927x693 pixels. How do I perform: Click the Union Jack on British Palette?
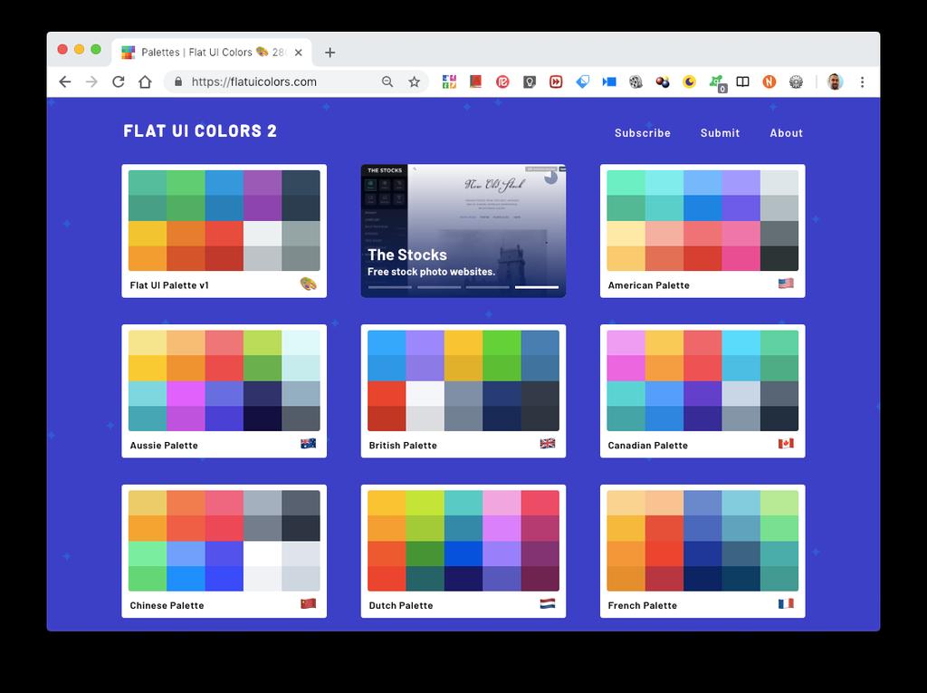point(548,443)
